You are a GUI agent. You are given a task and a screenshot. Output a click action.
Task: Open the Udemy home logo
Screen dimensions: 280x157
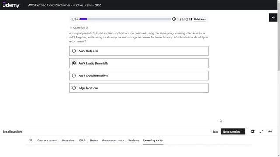(x=11, y=5)
